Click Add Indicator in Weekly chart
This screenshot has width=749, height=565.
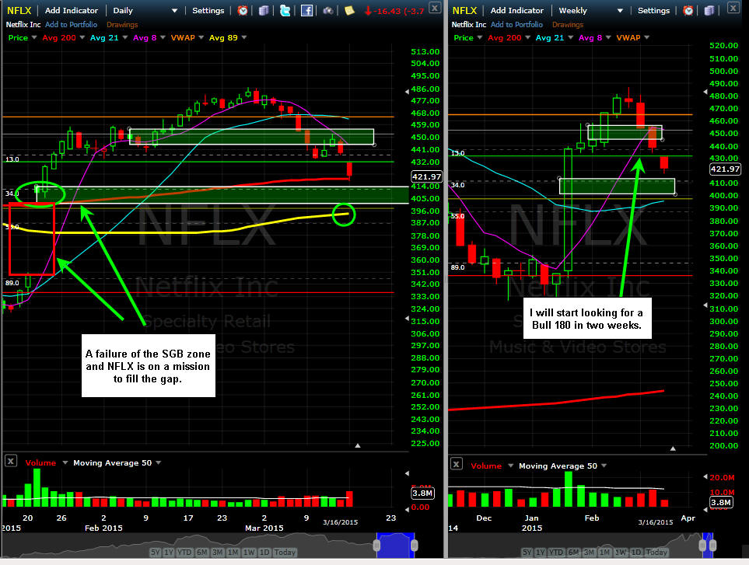click(x=517, y=11)
